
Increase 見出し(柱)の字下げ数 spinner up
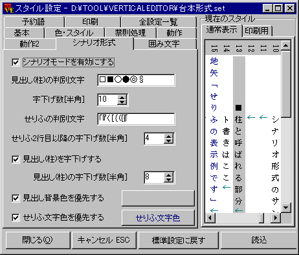(168, 175)
